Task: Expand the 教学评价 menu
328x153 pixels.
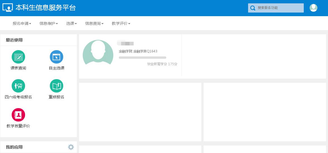Action: tap(121, 23)
